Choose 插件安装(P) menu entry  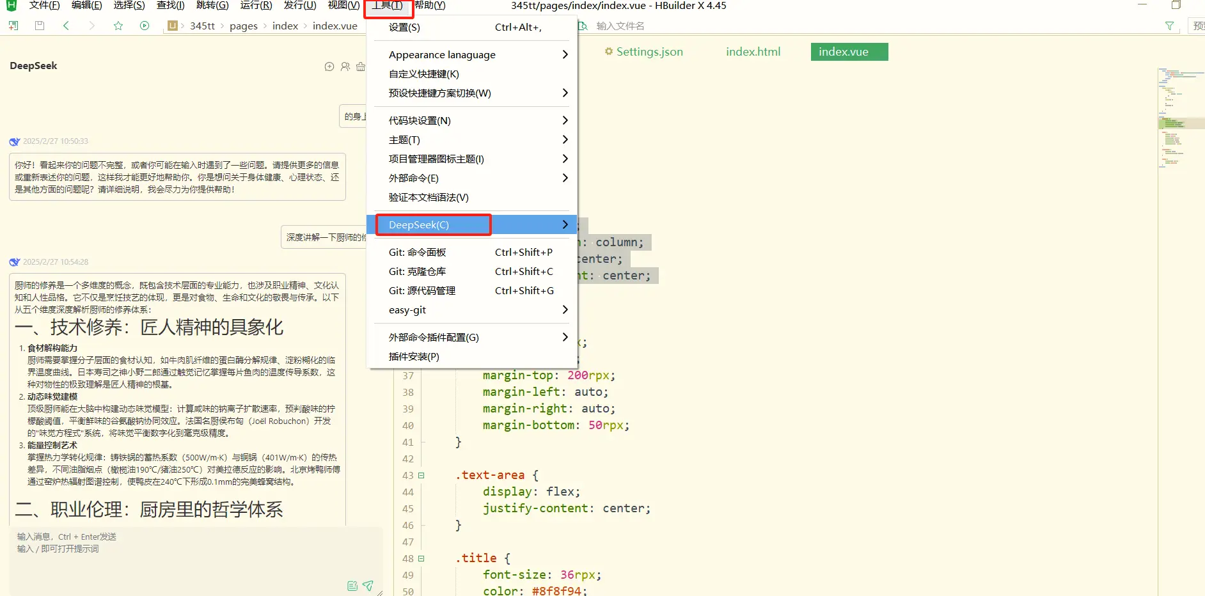point(471,356)
